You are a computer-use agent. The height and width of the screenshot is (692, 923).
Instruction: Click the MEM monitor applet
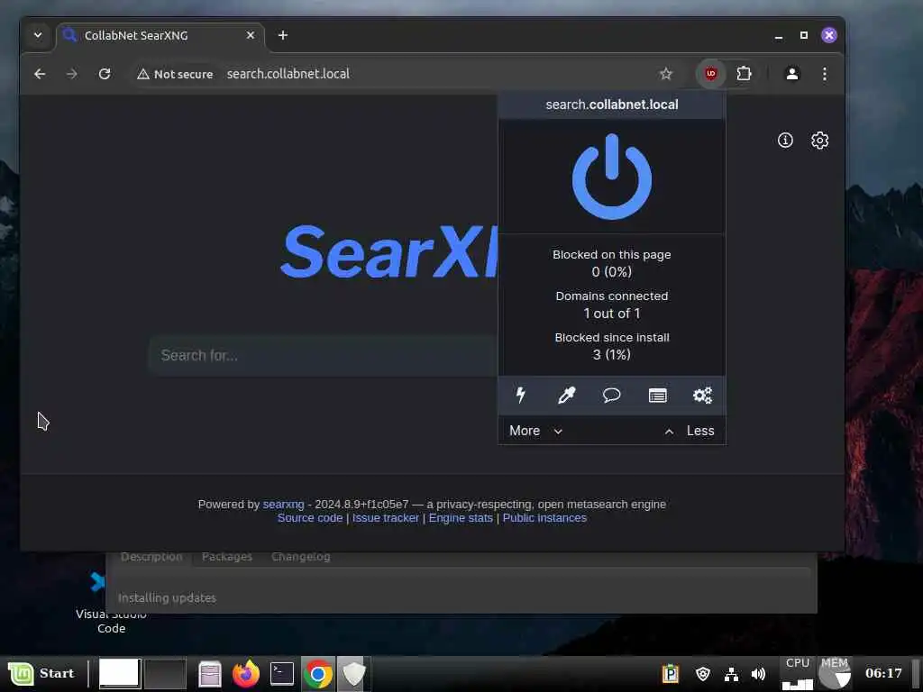pyautogui.click(x=835, y=674)
